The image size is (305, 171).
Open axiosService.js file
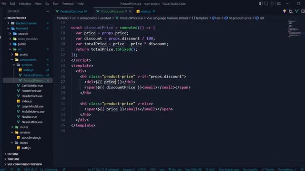31,137
